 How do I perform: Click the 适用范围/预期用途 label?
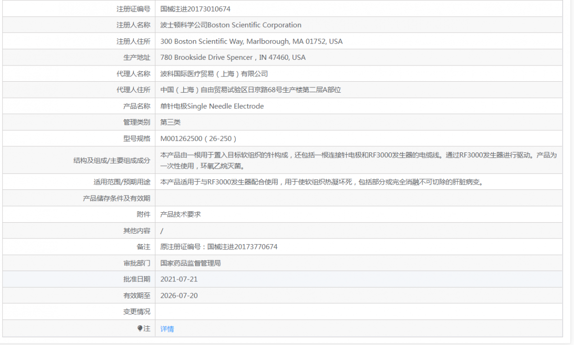click(x=122, y=182)
